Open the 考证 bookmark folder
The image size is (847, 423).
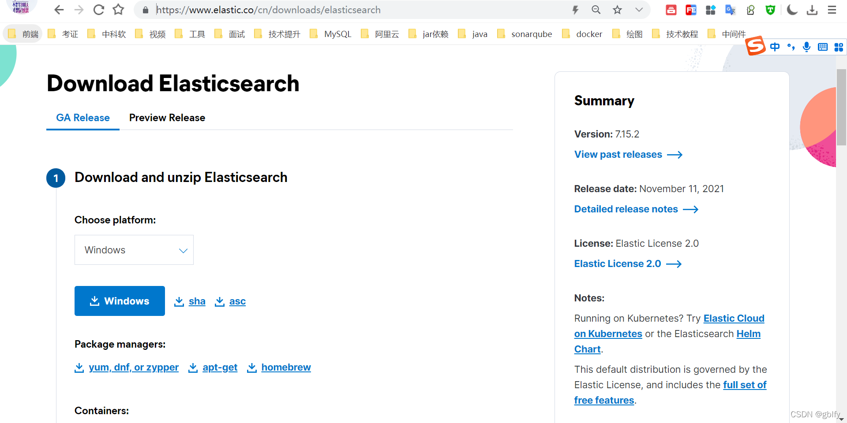pyautogui.click(x=63, y=34)
